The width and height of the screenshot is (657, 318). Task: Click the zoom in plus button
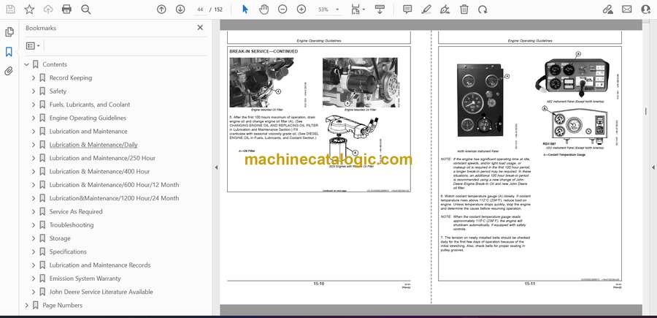click(301, 10)
